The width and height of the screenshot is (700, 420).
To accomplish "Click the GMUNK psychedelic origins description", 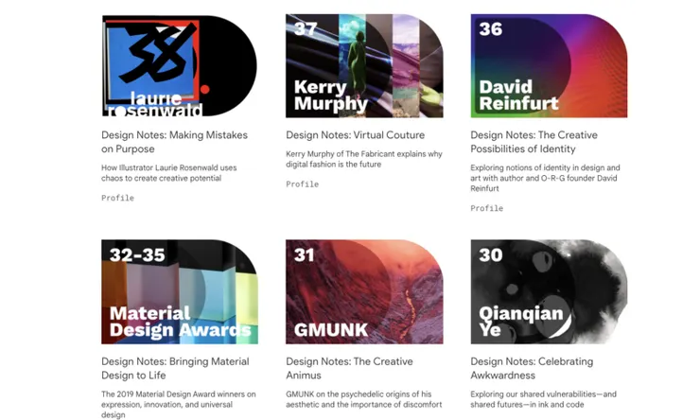I will click(x=364, y=399).
